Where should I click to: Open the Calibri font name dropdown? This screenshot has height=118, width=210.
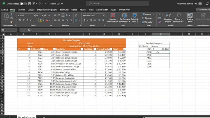coord(34,15)
